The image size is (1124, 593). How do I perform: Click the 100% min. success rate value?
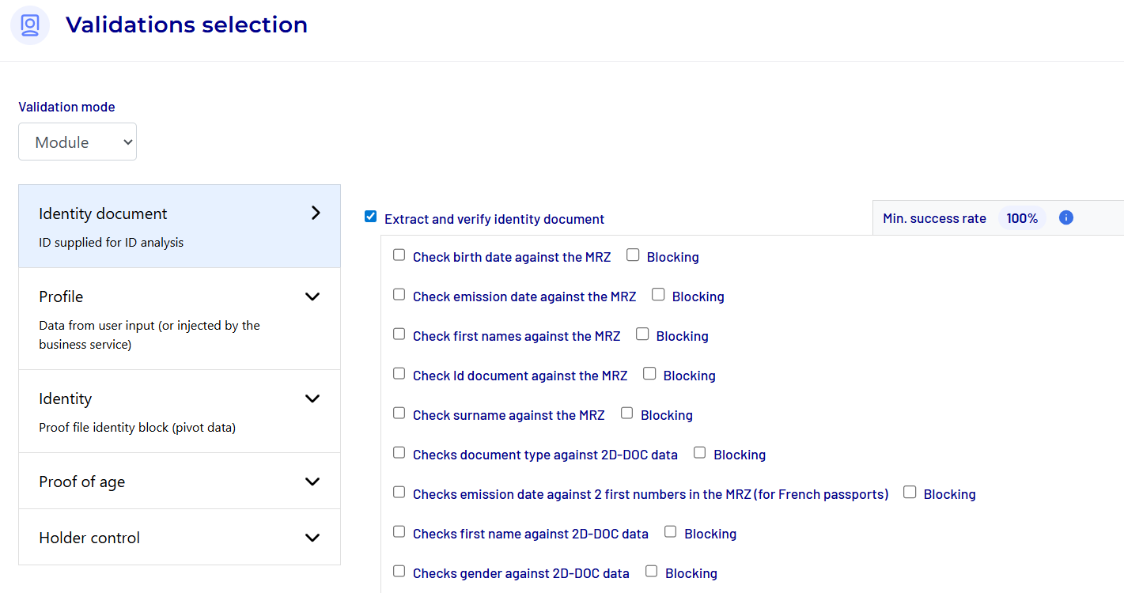[1022, 218]
